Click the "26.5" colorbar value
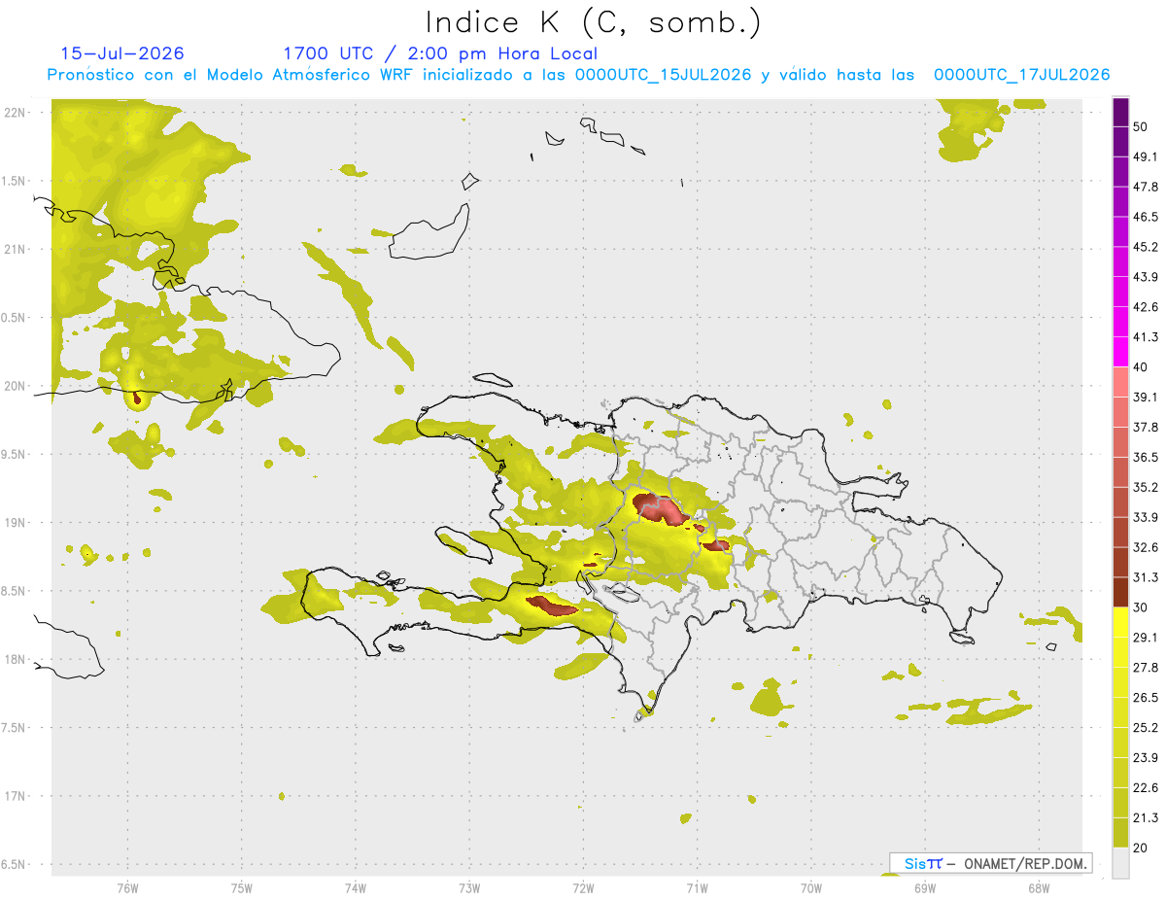This screenshot has width=1166, height=901. [1147, 697]
